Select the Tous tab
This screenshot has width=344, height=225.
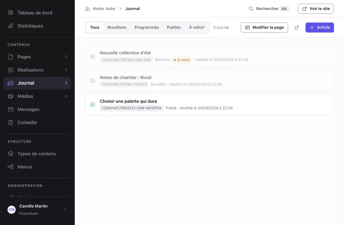click(95, 28)
